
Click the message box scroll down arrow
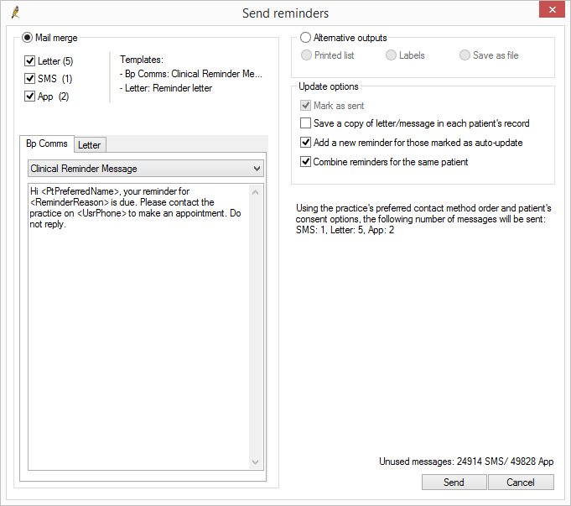[256, 462]
